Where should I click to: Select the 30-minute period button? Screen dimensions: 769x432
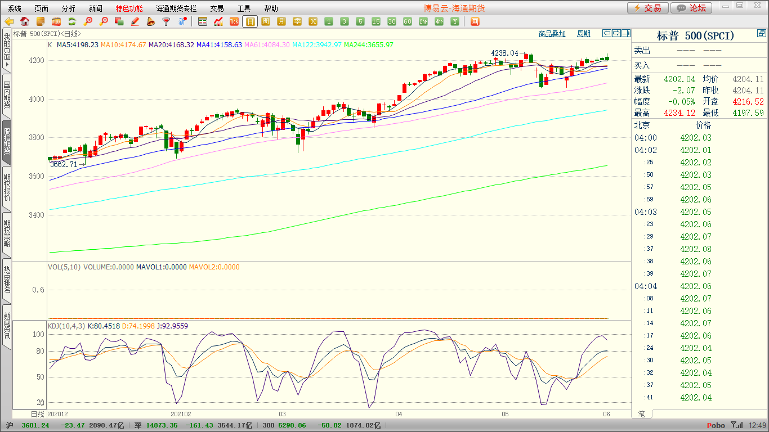pos(392,21)
